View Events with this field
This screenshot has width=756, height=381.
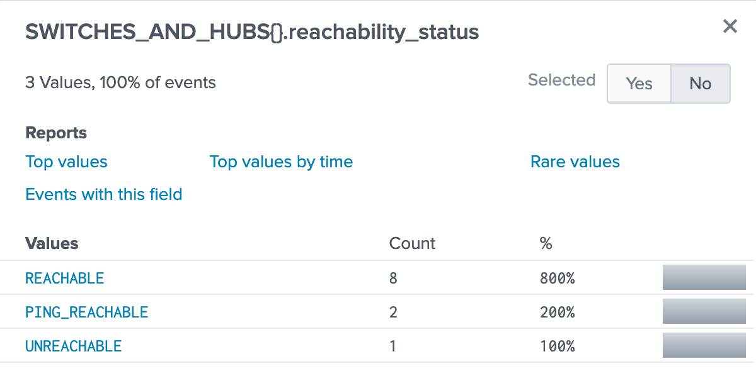pos(104,194)
